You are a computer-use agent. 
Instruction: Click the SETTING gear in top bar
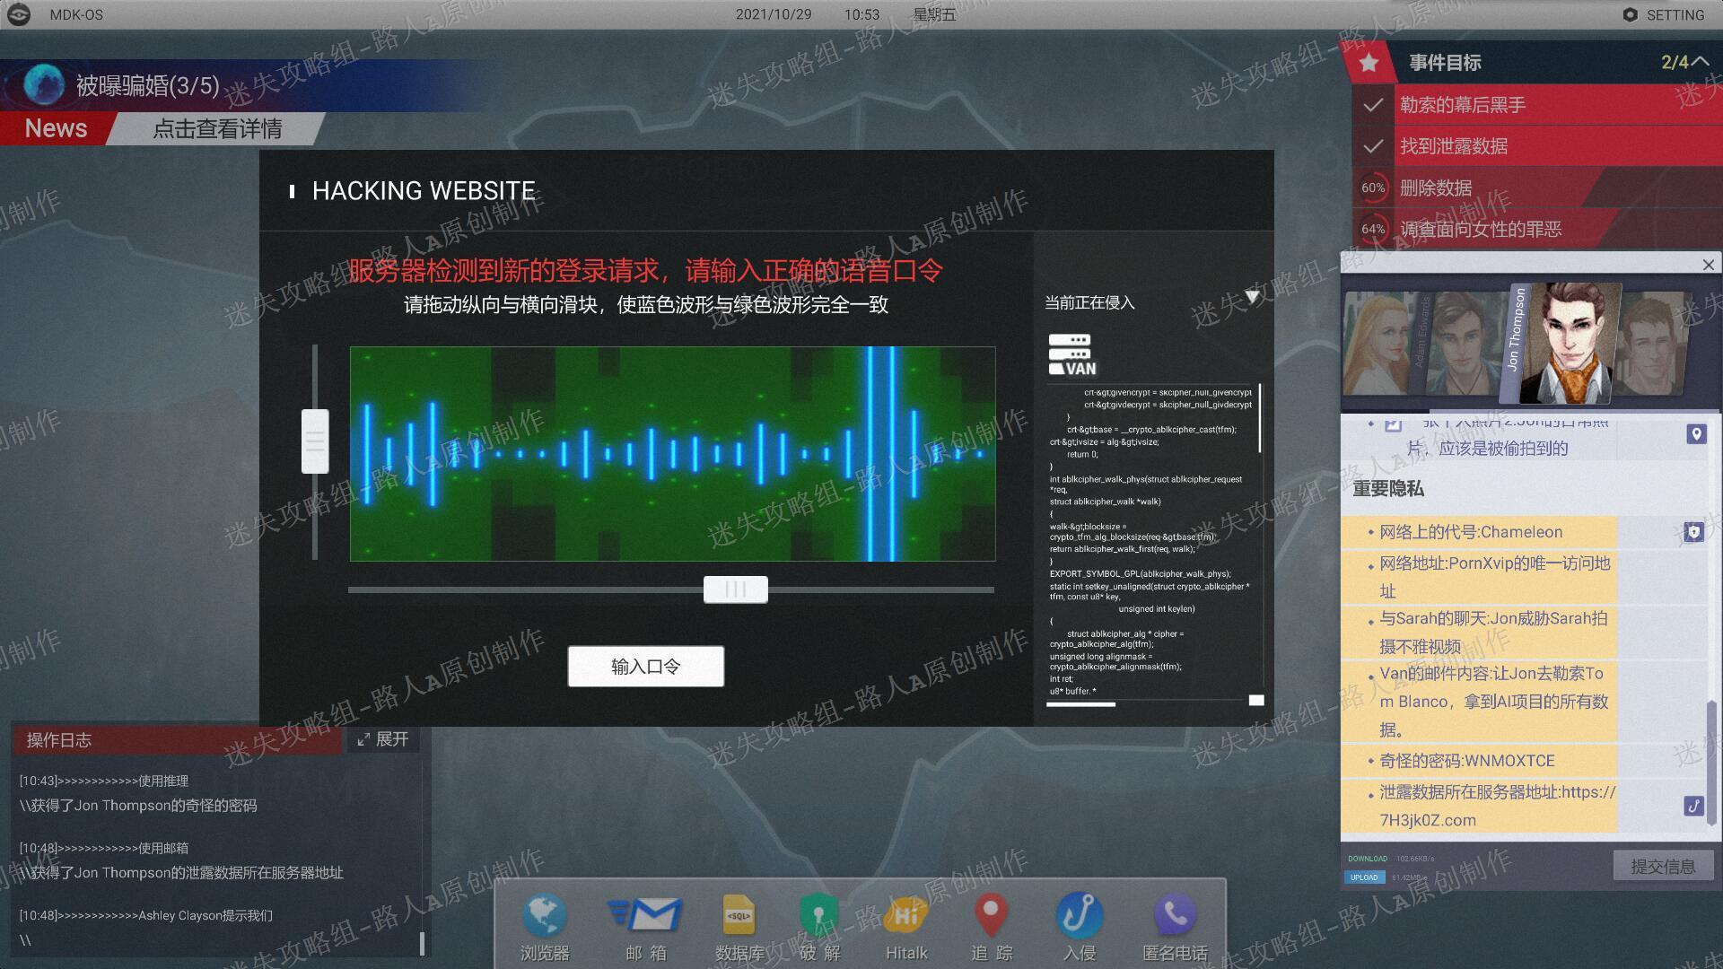[x=1631, y=14]
